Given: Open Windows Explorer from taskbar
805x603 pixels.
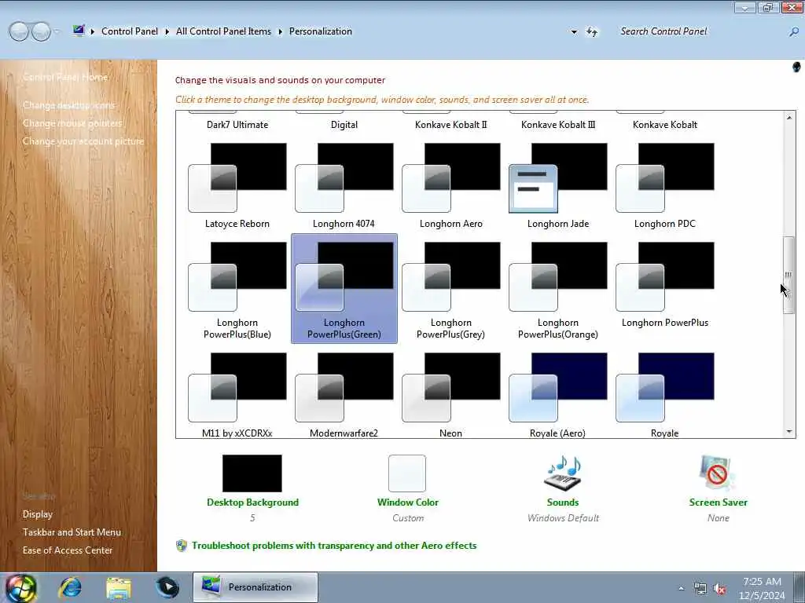Looking at the screenshot, I should tap(119, 587).
